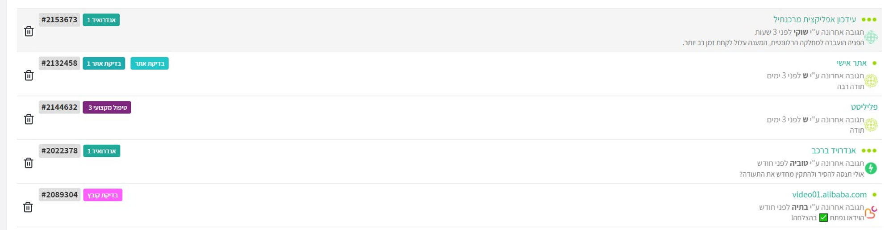Select the light-teal בדיקת אתר tag
Screen dimensions: 893x230
(150, 63)
